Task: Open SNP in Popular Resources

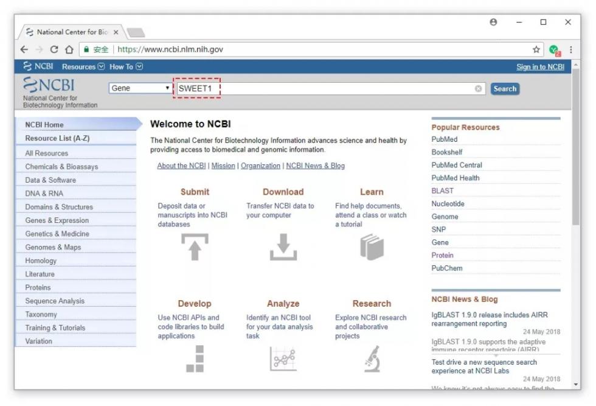Action: [x=438, y=230]
